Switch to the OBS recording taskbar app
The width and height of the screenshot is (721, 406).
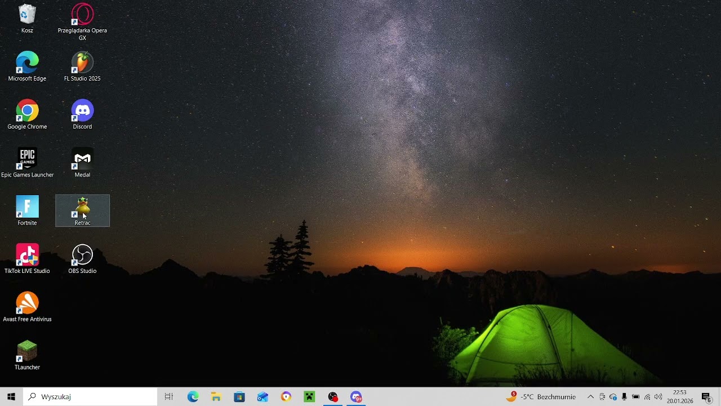333,396
